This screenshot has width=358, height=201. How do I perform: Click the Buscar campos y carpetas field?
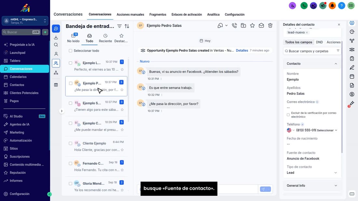tap(312, 51)
